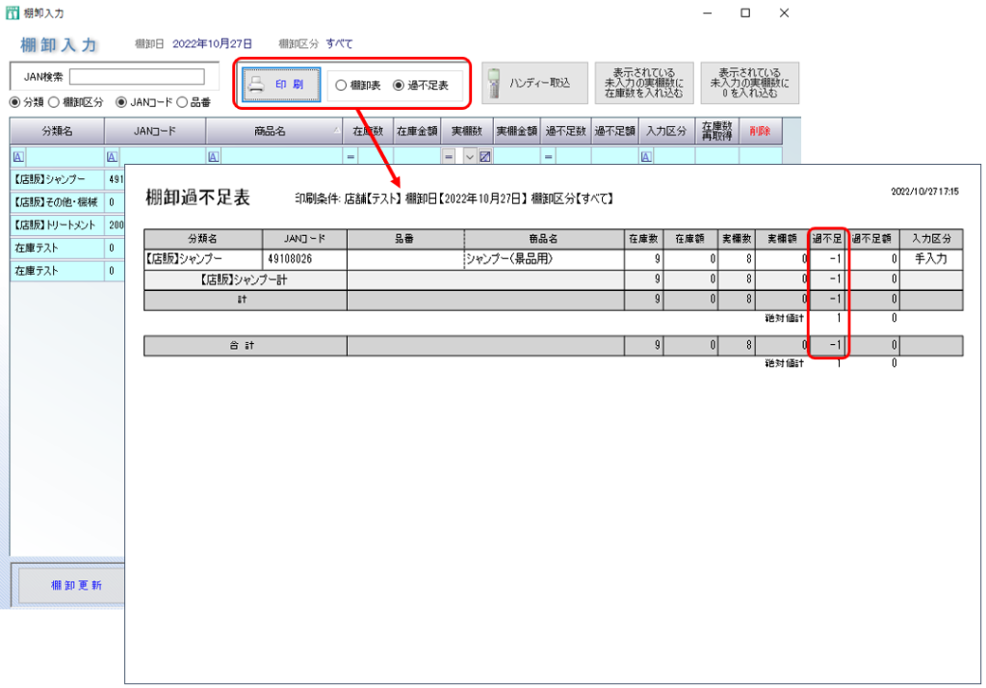Screen dimensions: 986x688
Task: Click the 過不足数 column header
Action: (x=565, y=131)
